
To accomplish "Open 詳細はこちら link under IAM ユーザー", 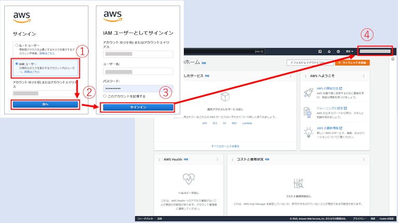I will pyautogui.click(x=32, y=72).
